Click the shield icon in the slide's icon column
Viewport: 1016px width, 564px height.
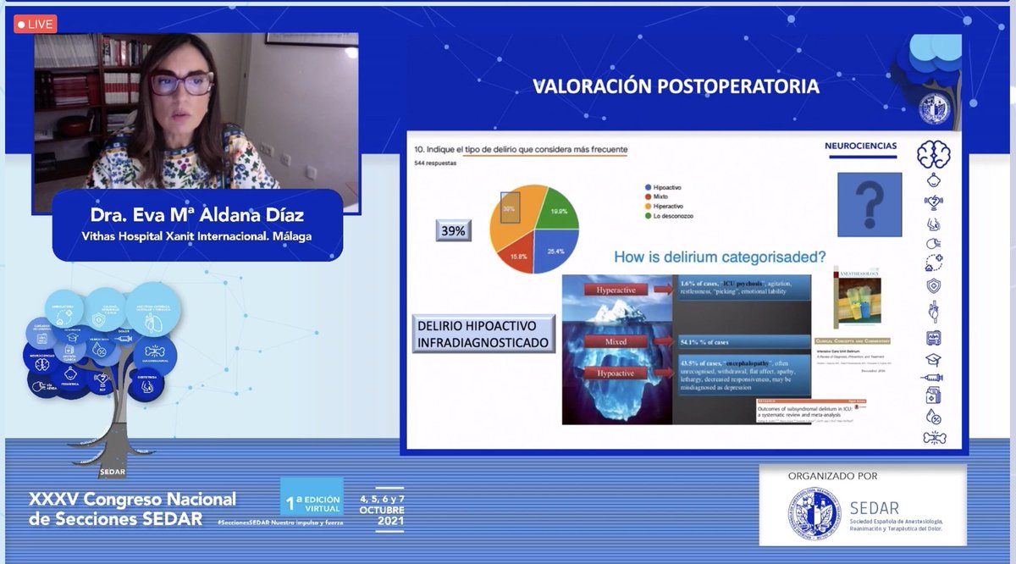(934, 285)
